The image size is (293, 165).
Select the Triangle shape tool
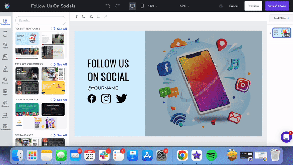coord(91,16)
